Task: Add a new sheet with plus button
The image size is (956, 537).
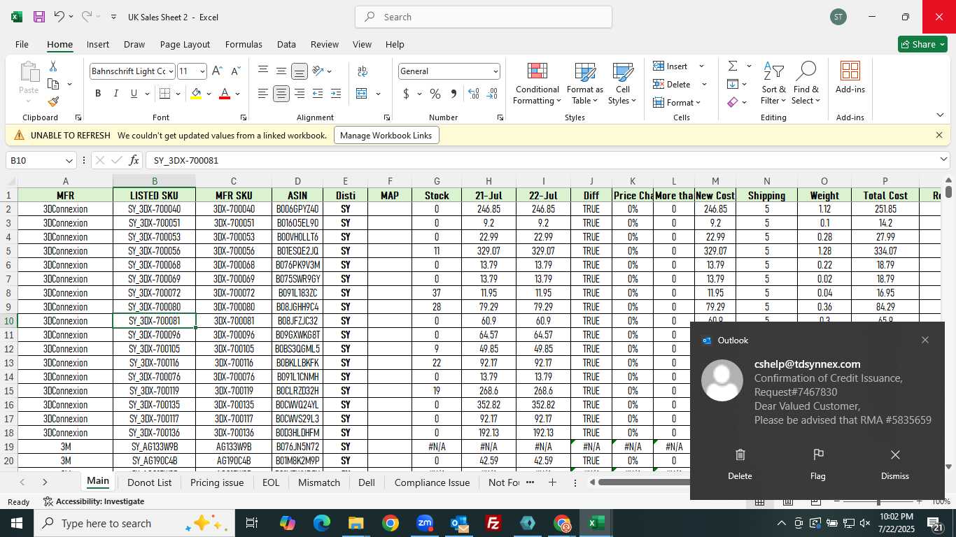Action: coord(552,482)
